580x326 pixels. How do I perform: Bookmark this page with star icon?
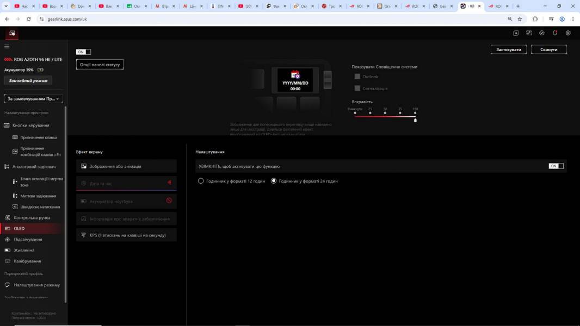pos(520,19)
